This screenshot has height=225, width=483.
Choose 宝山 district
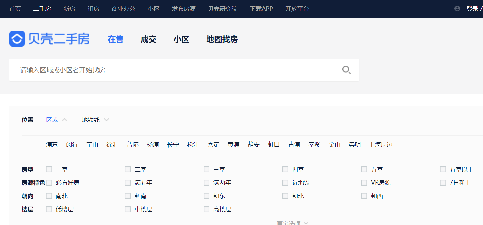pyautogui.click(x=92, y=144)
